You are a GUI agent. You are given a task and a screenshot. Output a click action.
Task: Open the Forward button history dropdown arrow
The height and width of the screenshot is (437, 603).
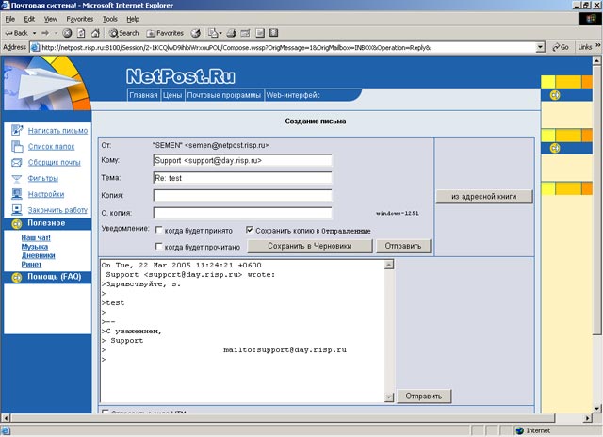pyautogui.click(x=56, y=34)
